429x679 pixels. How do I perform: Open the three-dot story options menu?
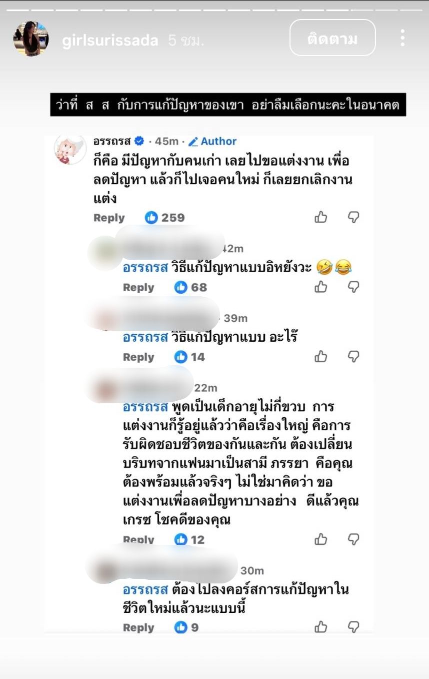(x=402, y=38)
